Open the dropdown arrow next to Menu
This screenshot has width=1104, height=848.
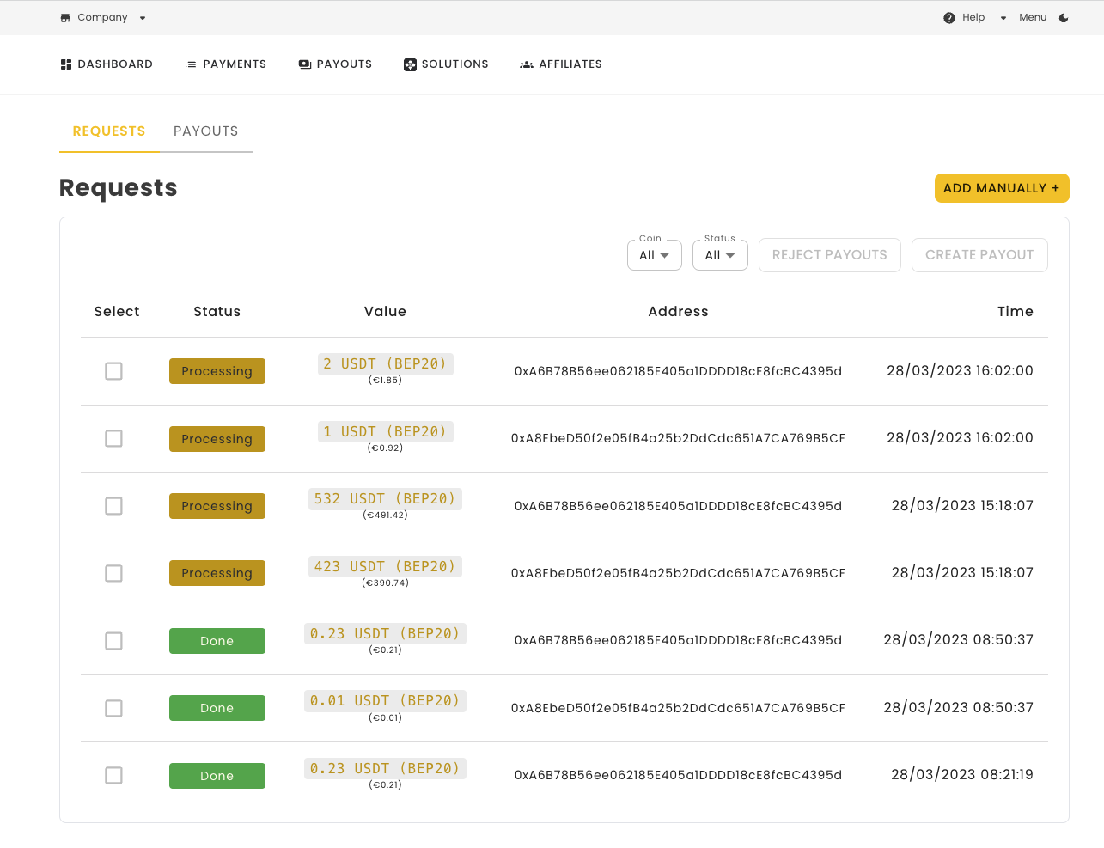tap(1003, 18)
